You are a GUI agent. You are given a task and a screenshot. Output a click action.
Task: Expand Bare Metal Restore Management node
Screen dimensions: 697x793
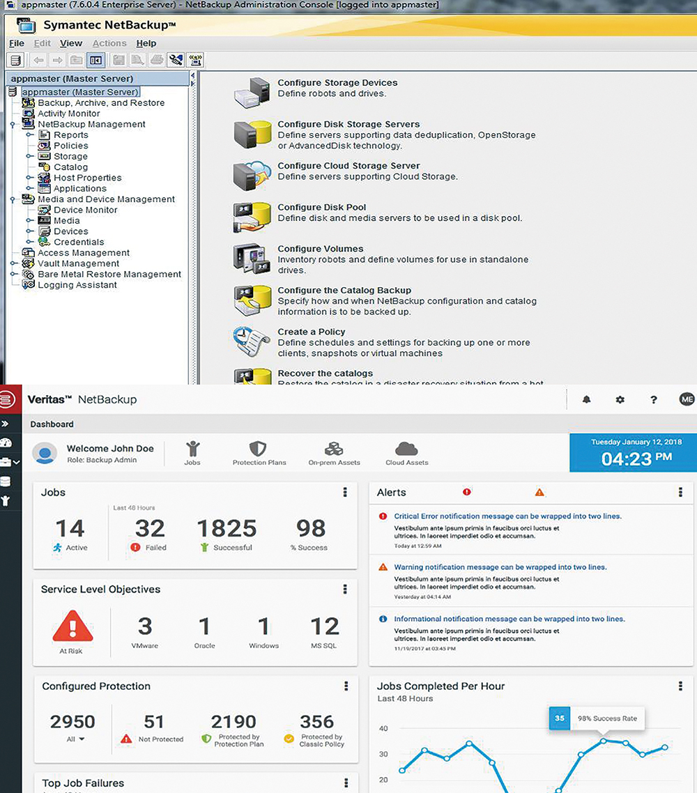tap(13, 274)
